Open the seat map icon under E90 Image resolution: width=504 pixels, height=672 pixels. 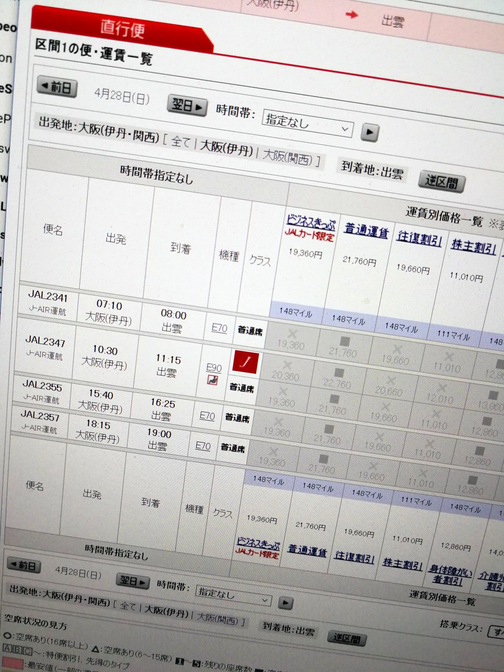(x=213, y=381)
